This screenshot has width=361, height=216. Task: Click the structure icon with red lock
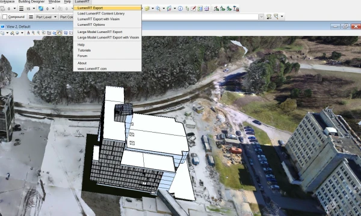pyautogui.click(x=236, y=9)
